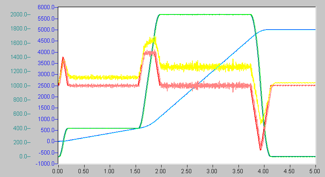Screen dimensions: 325x177
Task: Click the 0.50 time axis label
Action: tap(83, 171)
